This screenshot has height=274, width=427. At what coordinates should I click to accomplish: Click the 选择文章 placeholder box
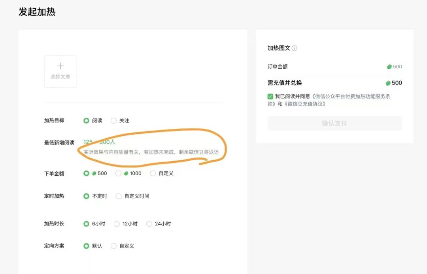tap(60, 71)
